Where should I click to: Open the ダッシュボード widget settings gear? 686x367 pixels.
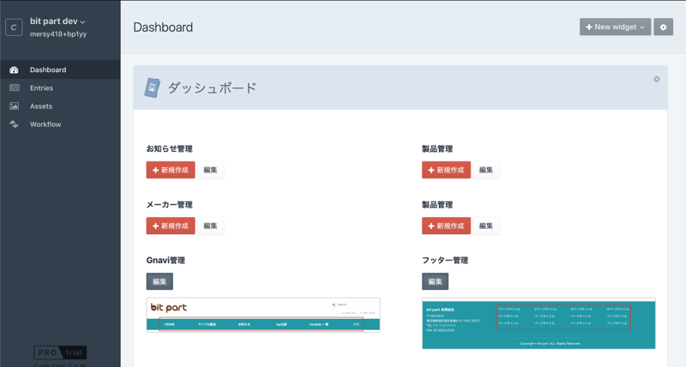click(x=657, y=80)
